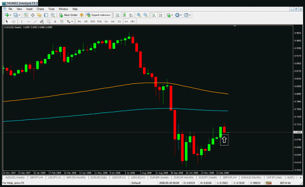
Task: Open the Tools menu
Action: click(51, 9)
